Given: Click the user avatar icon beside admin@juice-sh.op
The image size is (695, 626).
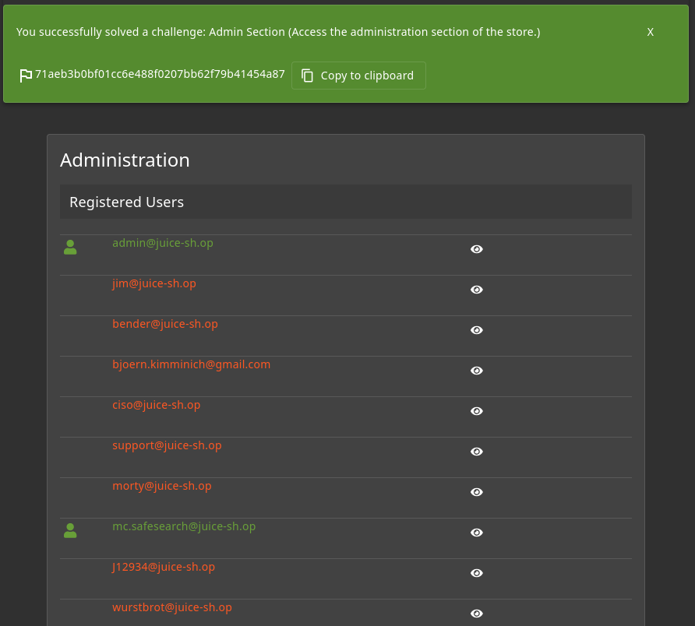Looking at the screenshot, I should [70, 248].
